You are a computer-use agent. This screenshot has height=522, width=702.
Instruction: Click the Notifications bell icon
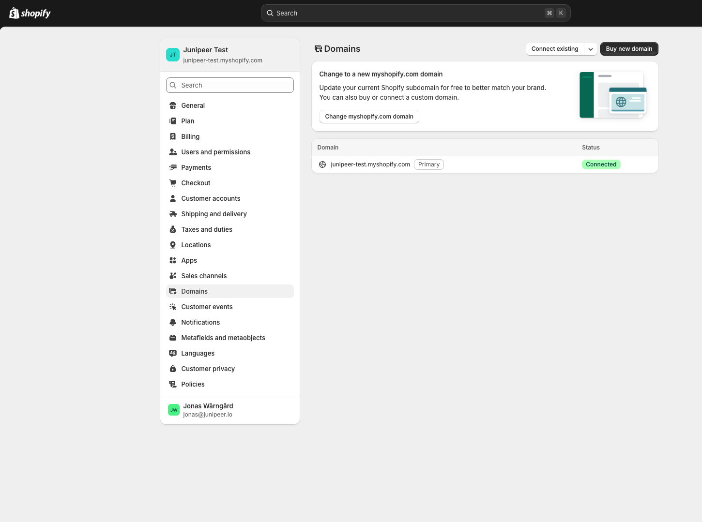coord(173,322)
